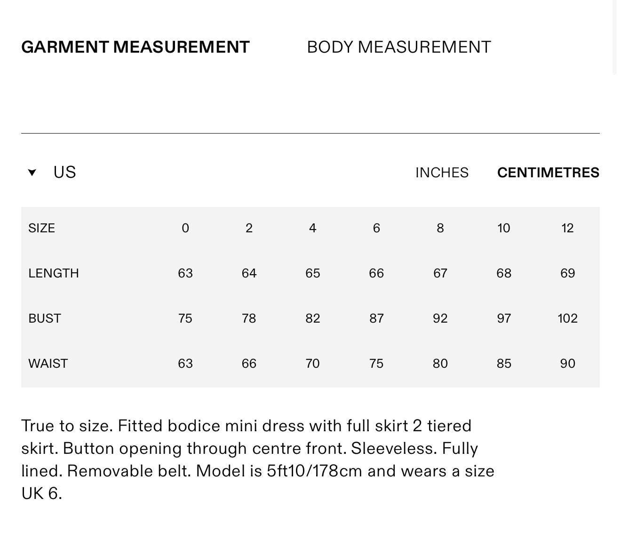Click the LENGTH row label
Viewport: 621px width, 554px height.
54,273
